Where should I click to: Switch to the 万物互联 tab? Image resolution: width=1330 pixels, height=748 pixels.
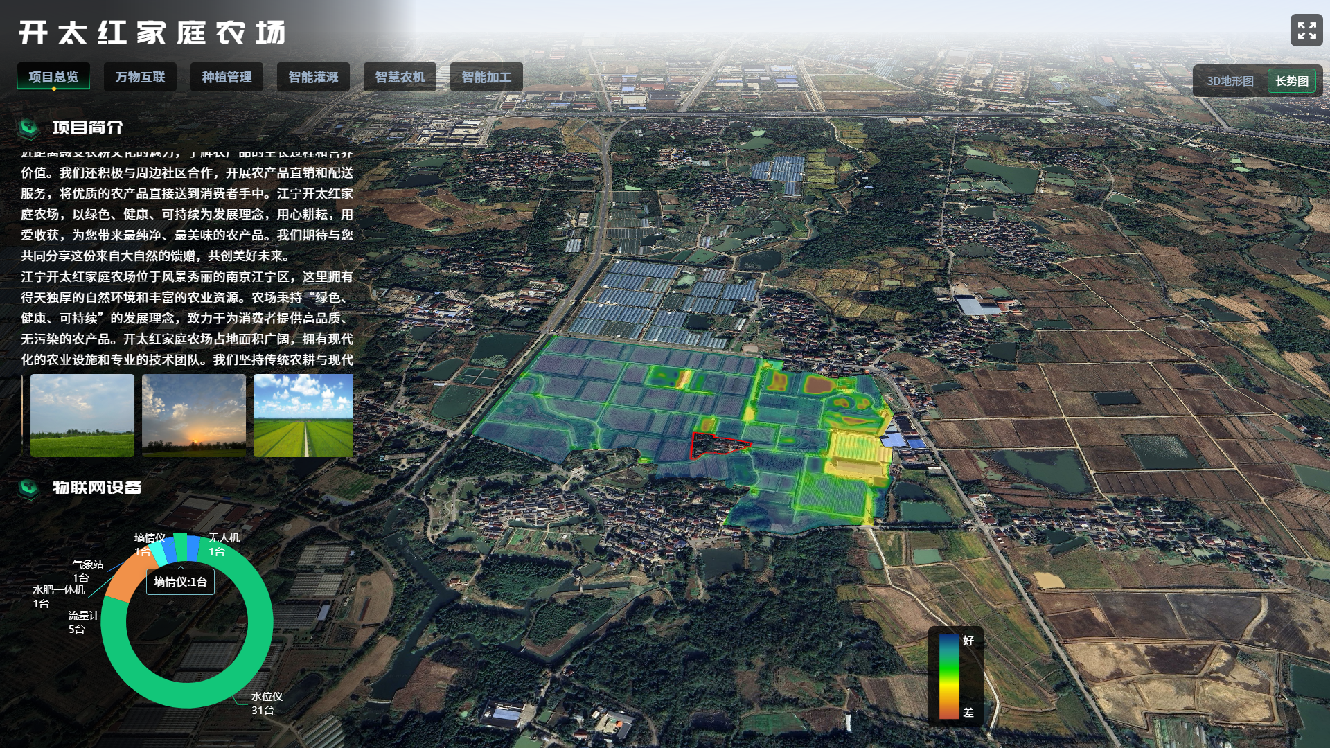pos(140,77)
